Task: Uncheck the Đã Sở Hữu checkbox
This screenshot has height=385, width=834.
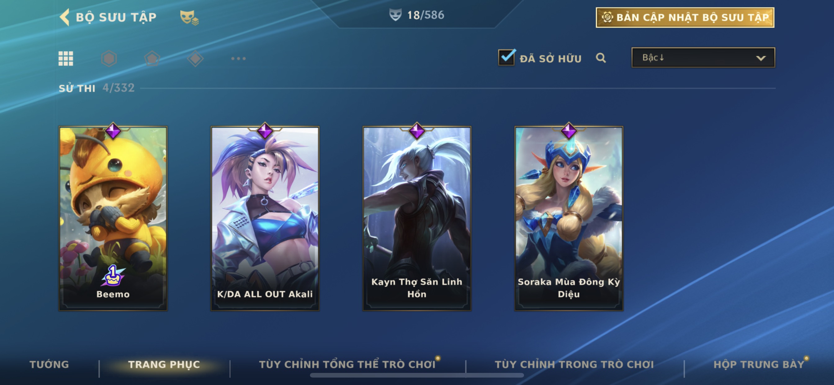Action: (x=507, y=57)
